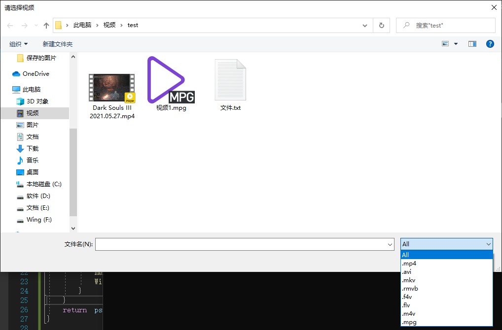The width and height of the screenshot is (502, 330).
Task: Open 音乐 folder in sidebar
Action: coord(28,160)
